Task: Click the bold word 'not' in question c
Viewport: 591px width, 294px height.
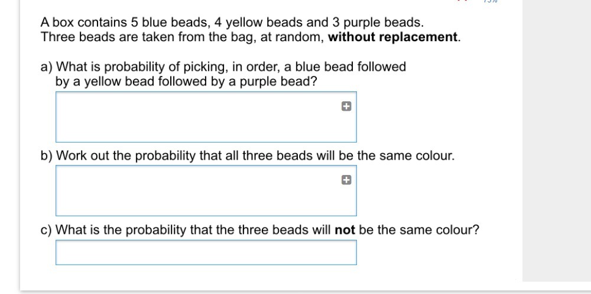Action: pyautogui.click(x=345, y=229)
